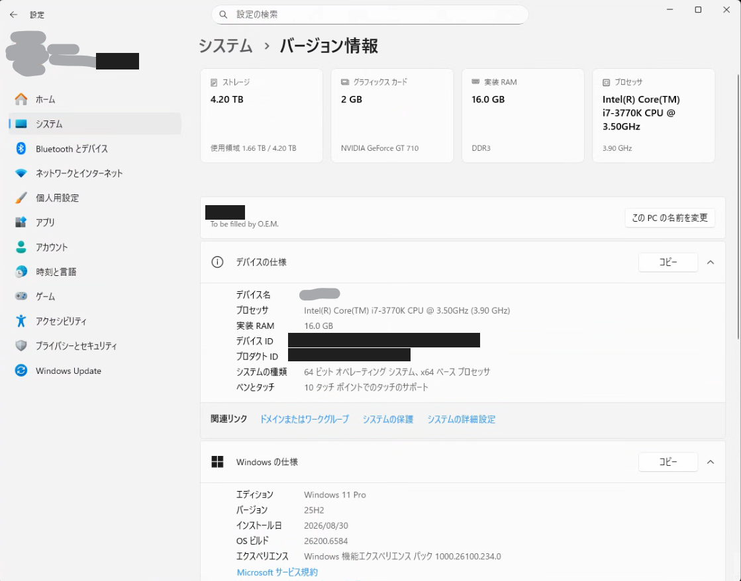Screen dimensions: 741x581
Task: Click the Privacy shield icon
Action: pyautogui.click(x=21, y=346)
